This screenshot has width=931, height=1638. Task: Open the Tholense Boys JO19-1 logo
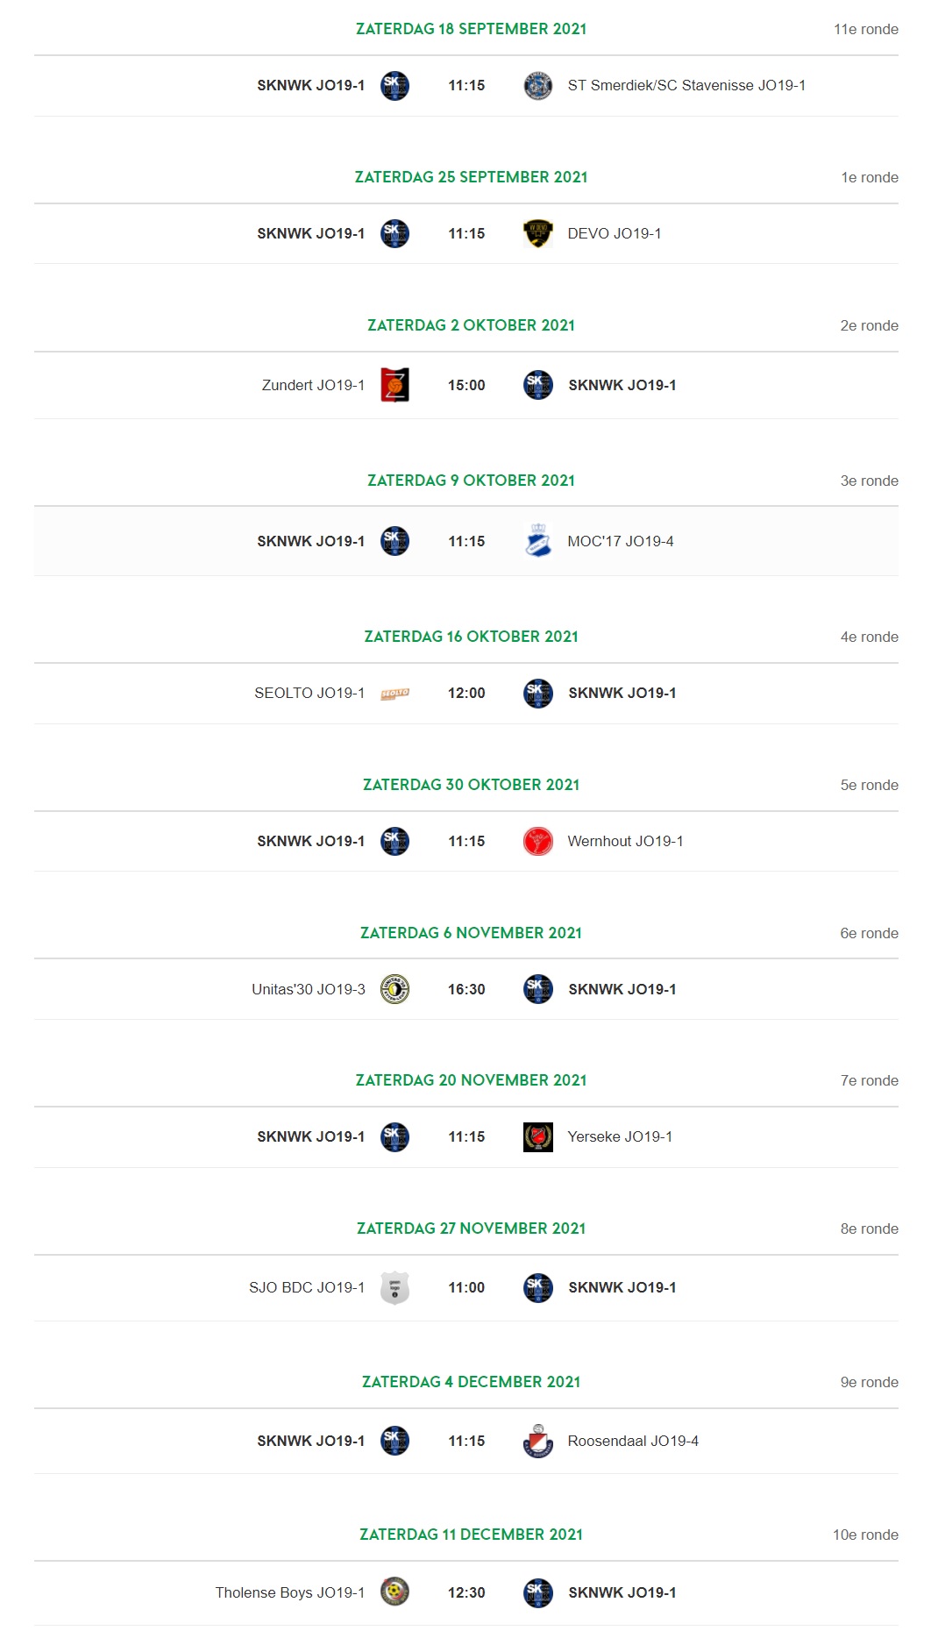[x=394, y=1592]
